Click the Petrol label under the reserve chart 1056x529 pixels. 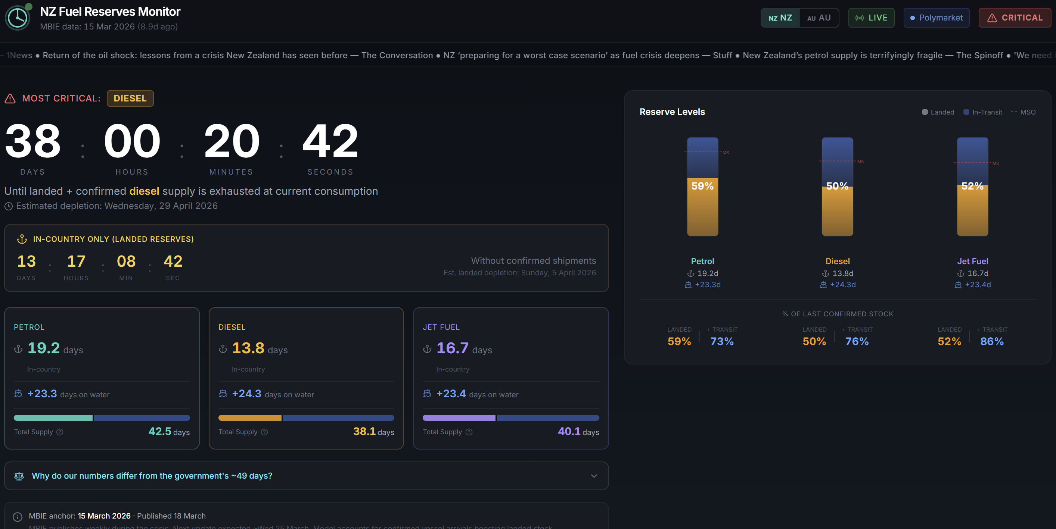(x=703, y=261)
